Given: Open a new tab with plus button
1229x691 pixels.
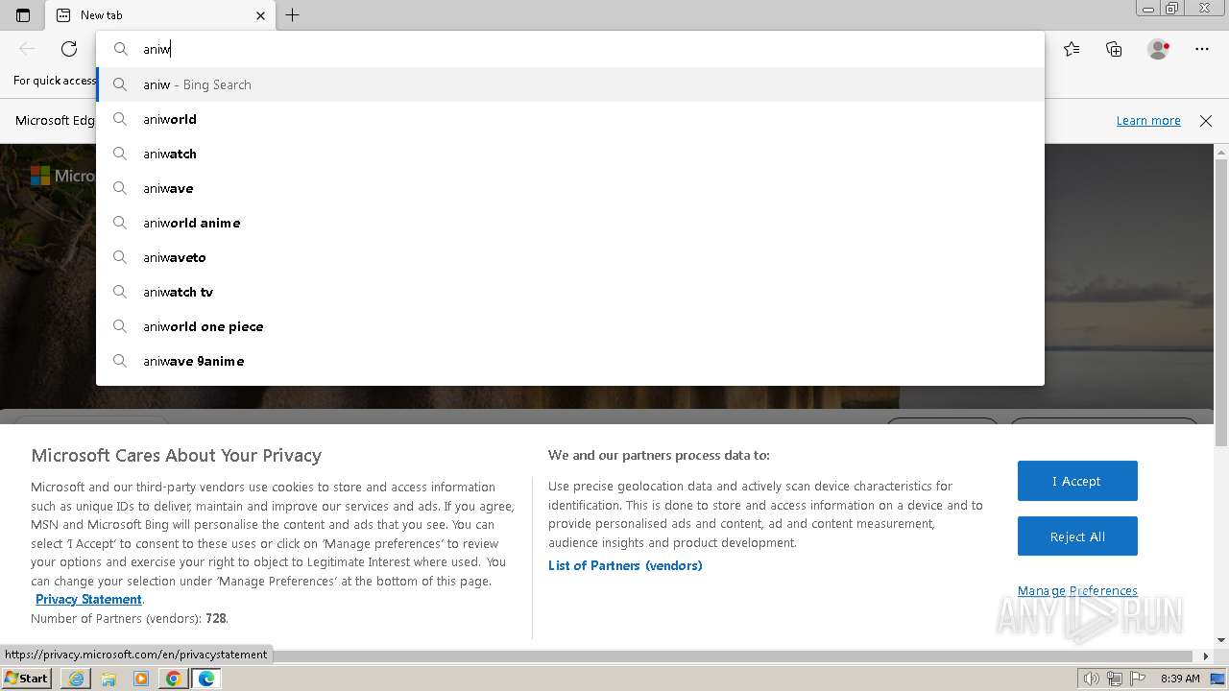Looking at the screenshot, I should (293, 15).
